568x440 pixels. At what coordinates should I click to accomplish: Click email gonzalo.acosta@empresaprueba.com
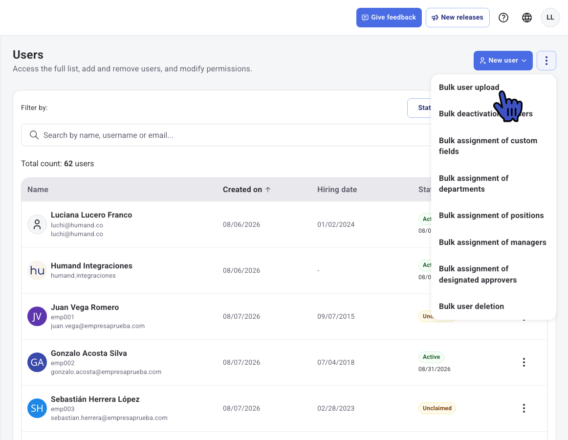click(106, 372)
